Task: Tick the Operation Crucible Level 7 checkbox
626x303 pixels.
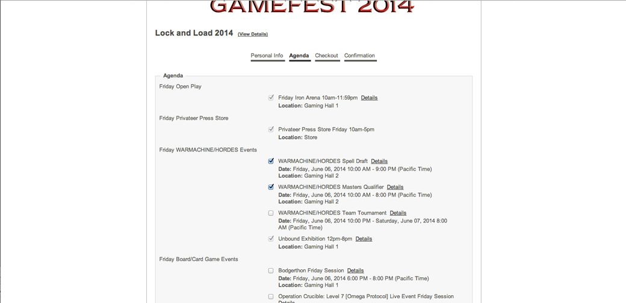Action: (x=271, y=296)
